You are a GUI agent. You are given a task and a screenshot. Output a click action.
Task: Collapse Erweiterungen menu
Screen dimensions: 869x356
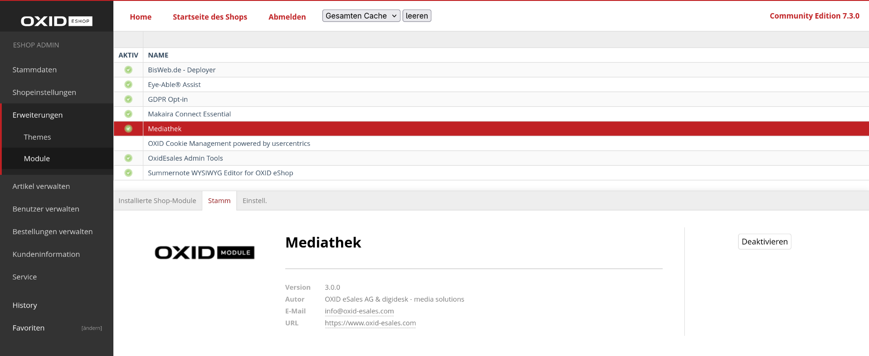pos(38,115)
